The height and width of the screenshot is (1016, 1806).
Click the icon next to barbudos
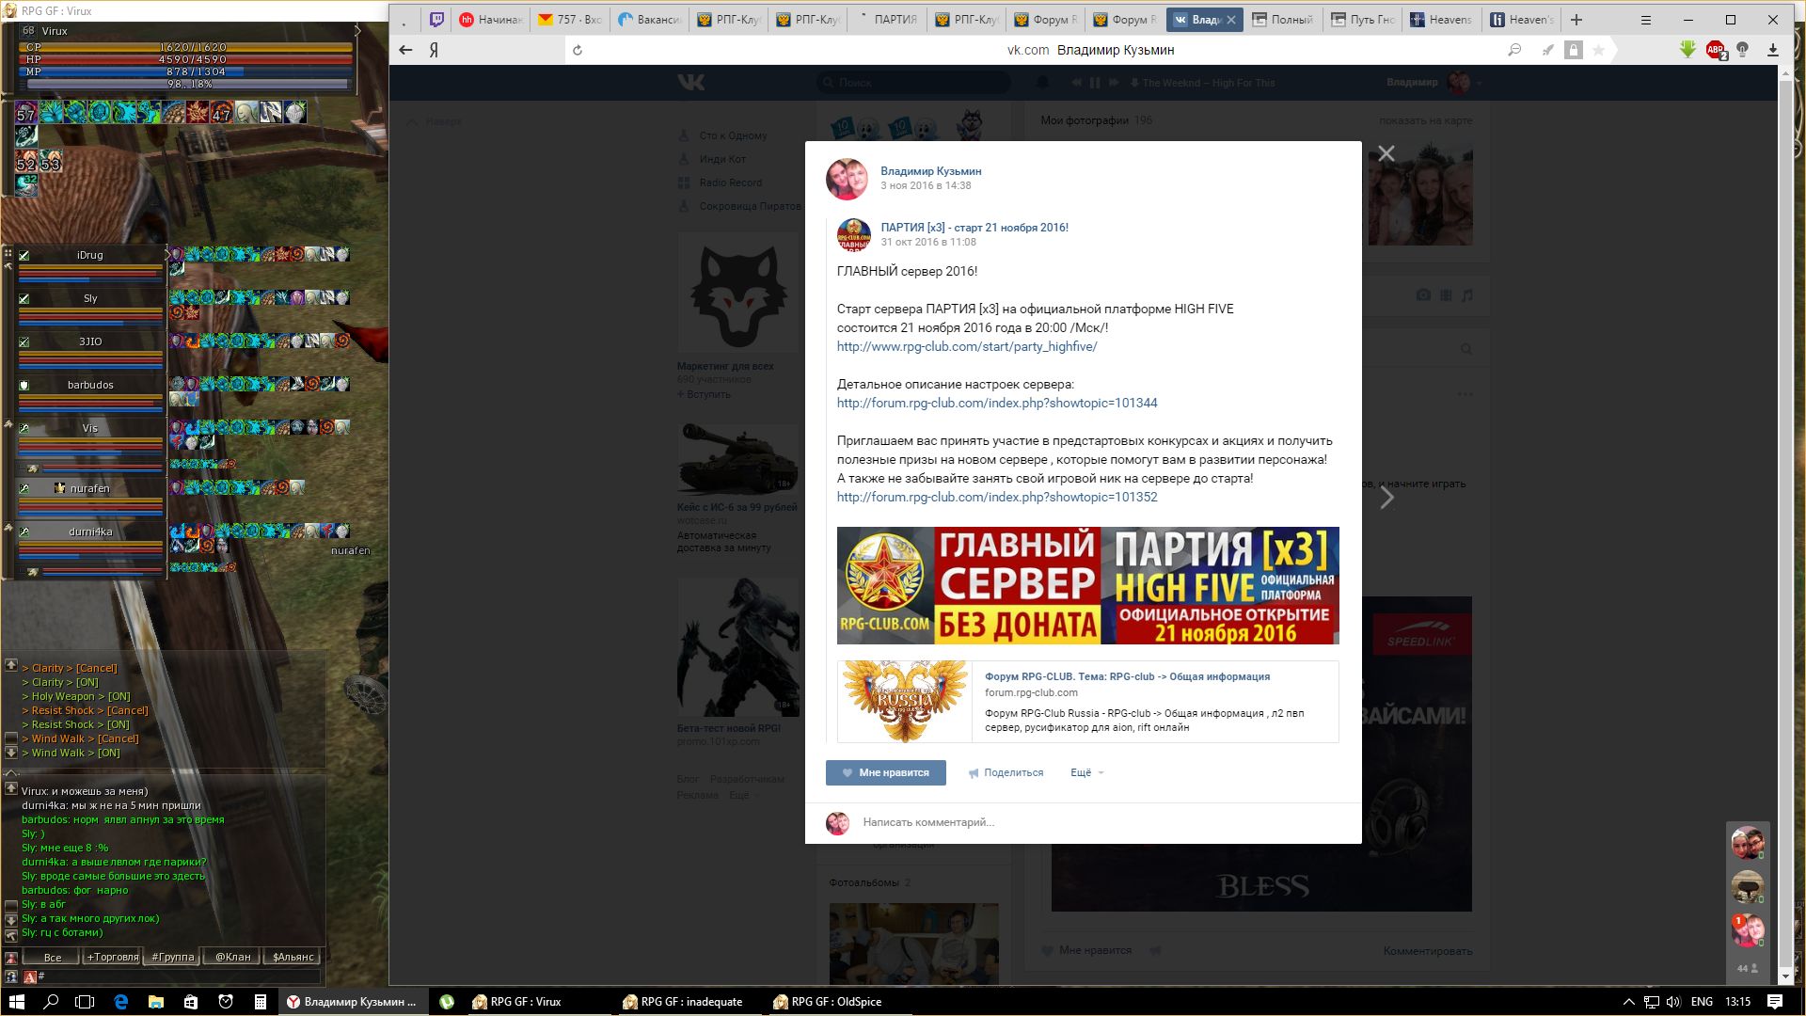coord(24,385)
